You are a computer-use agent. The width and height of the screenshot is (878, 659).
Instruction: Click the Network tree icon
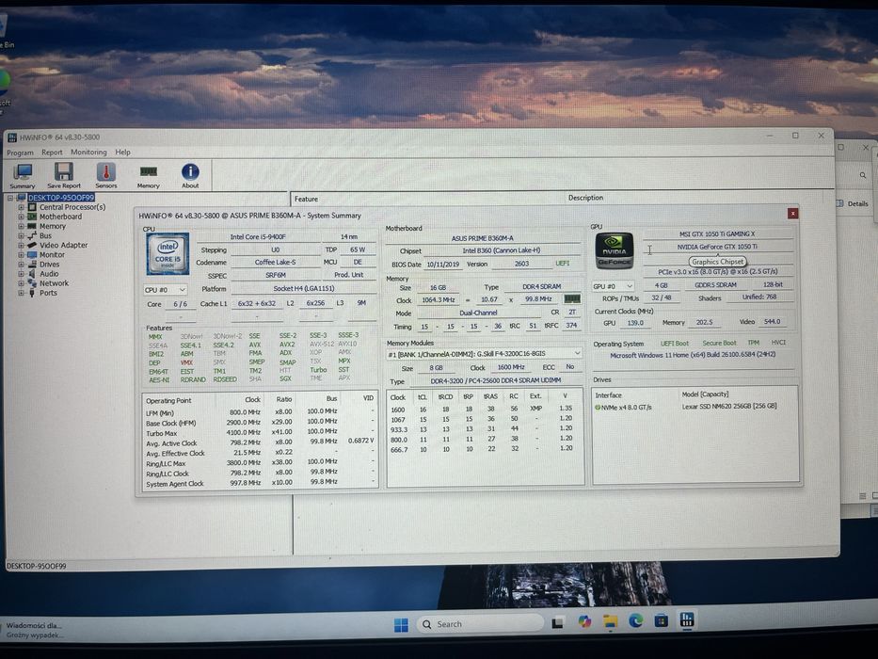[x=32, y=283]
